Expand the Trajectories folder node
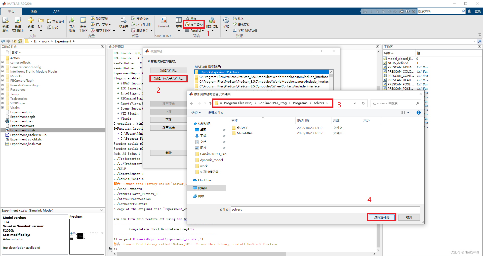This screenshot has height=256, width=483. (x=3, y=98)
